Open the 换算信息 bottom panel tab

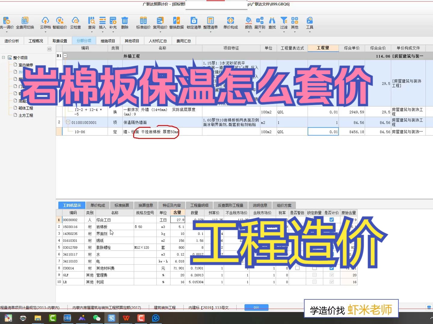click(x=146, y=205)
